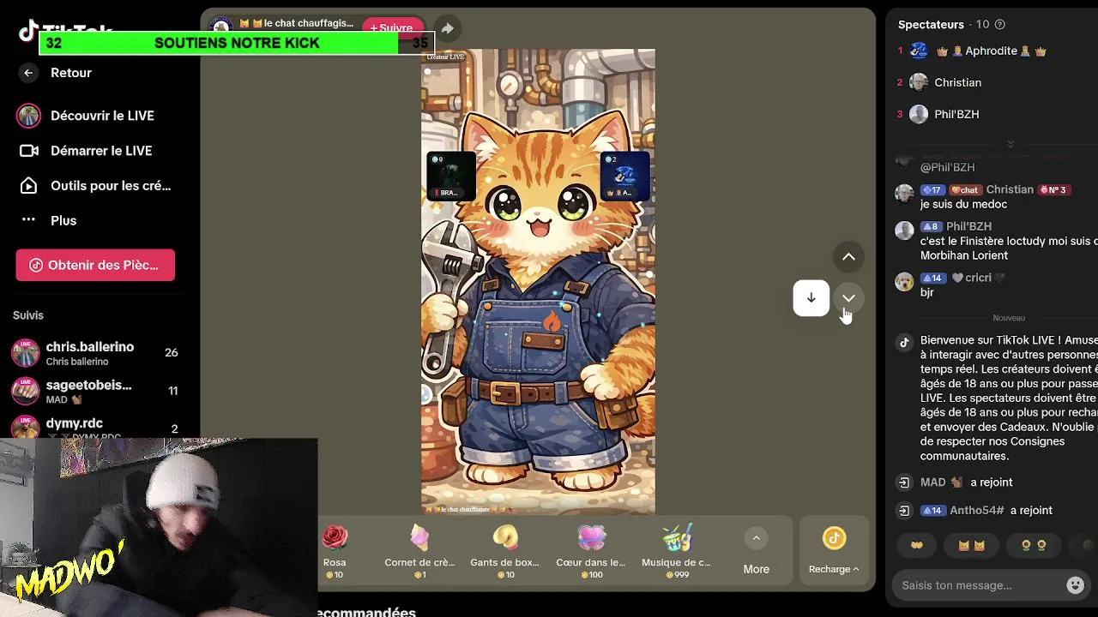Open the Recharge coins dropdown
Screen dimensions: 1098x617
pyautogui.click(x=834, y=551)
